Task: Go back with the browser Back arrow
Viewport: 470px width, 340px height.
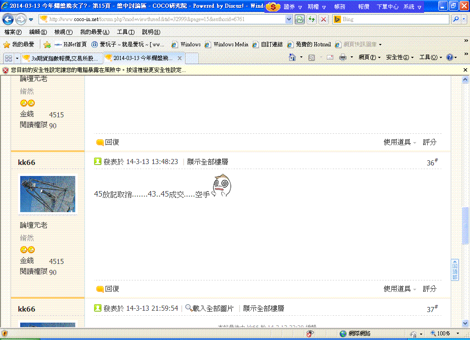Action: click(x=8, y=20)
